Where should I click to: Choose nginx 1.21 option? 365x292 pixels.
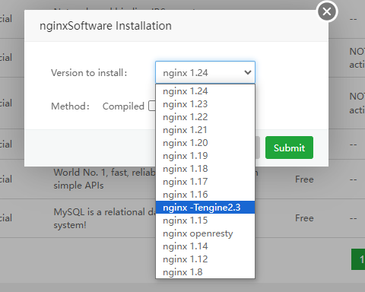(205, 130)
